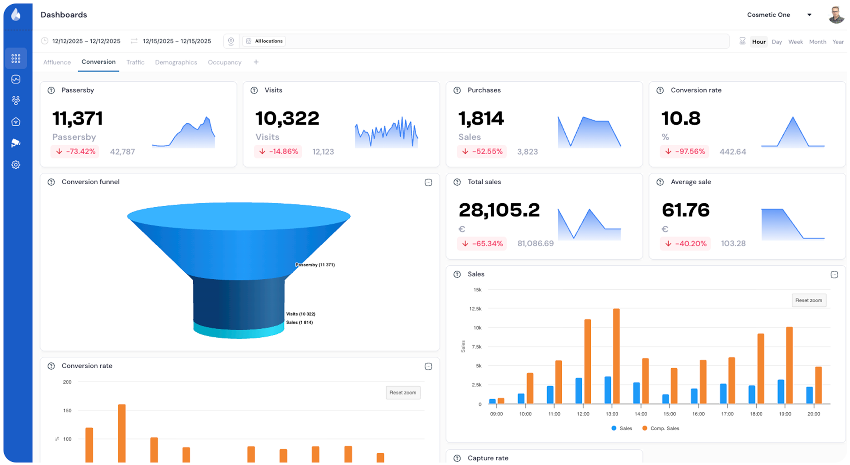Open the Conversion funnel card options icon

click(428, 182)
